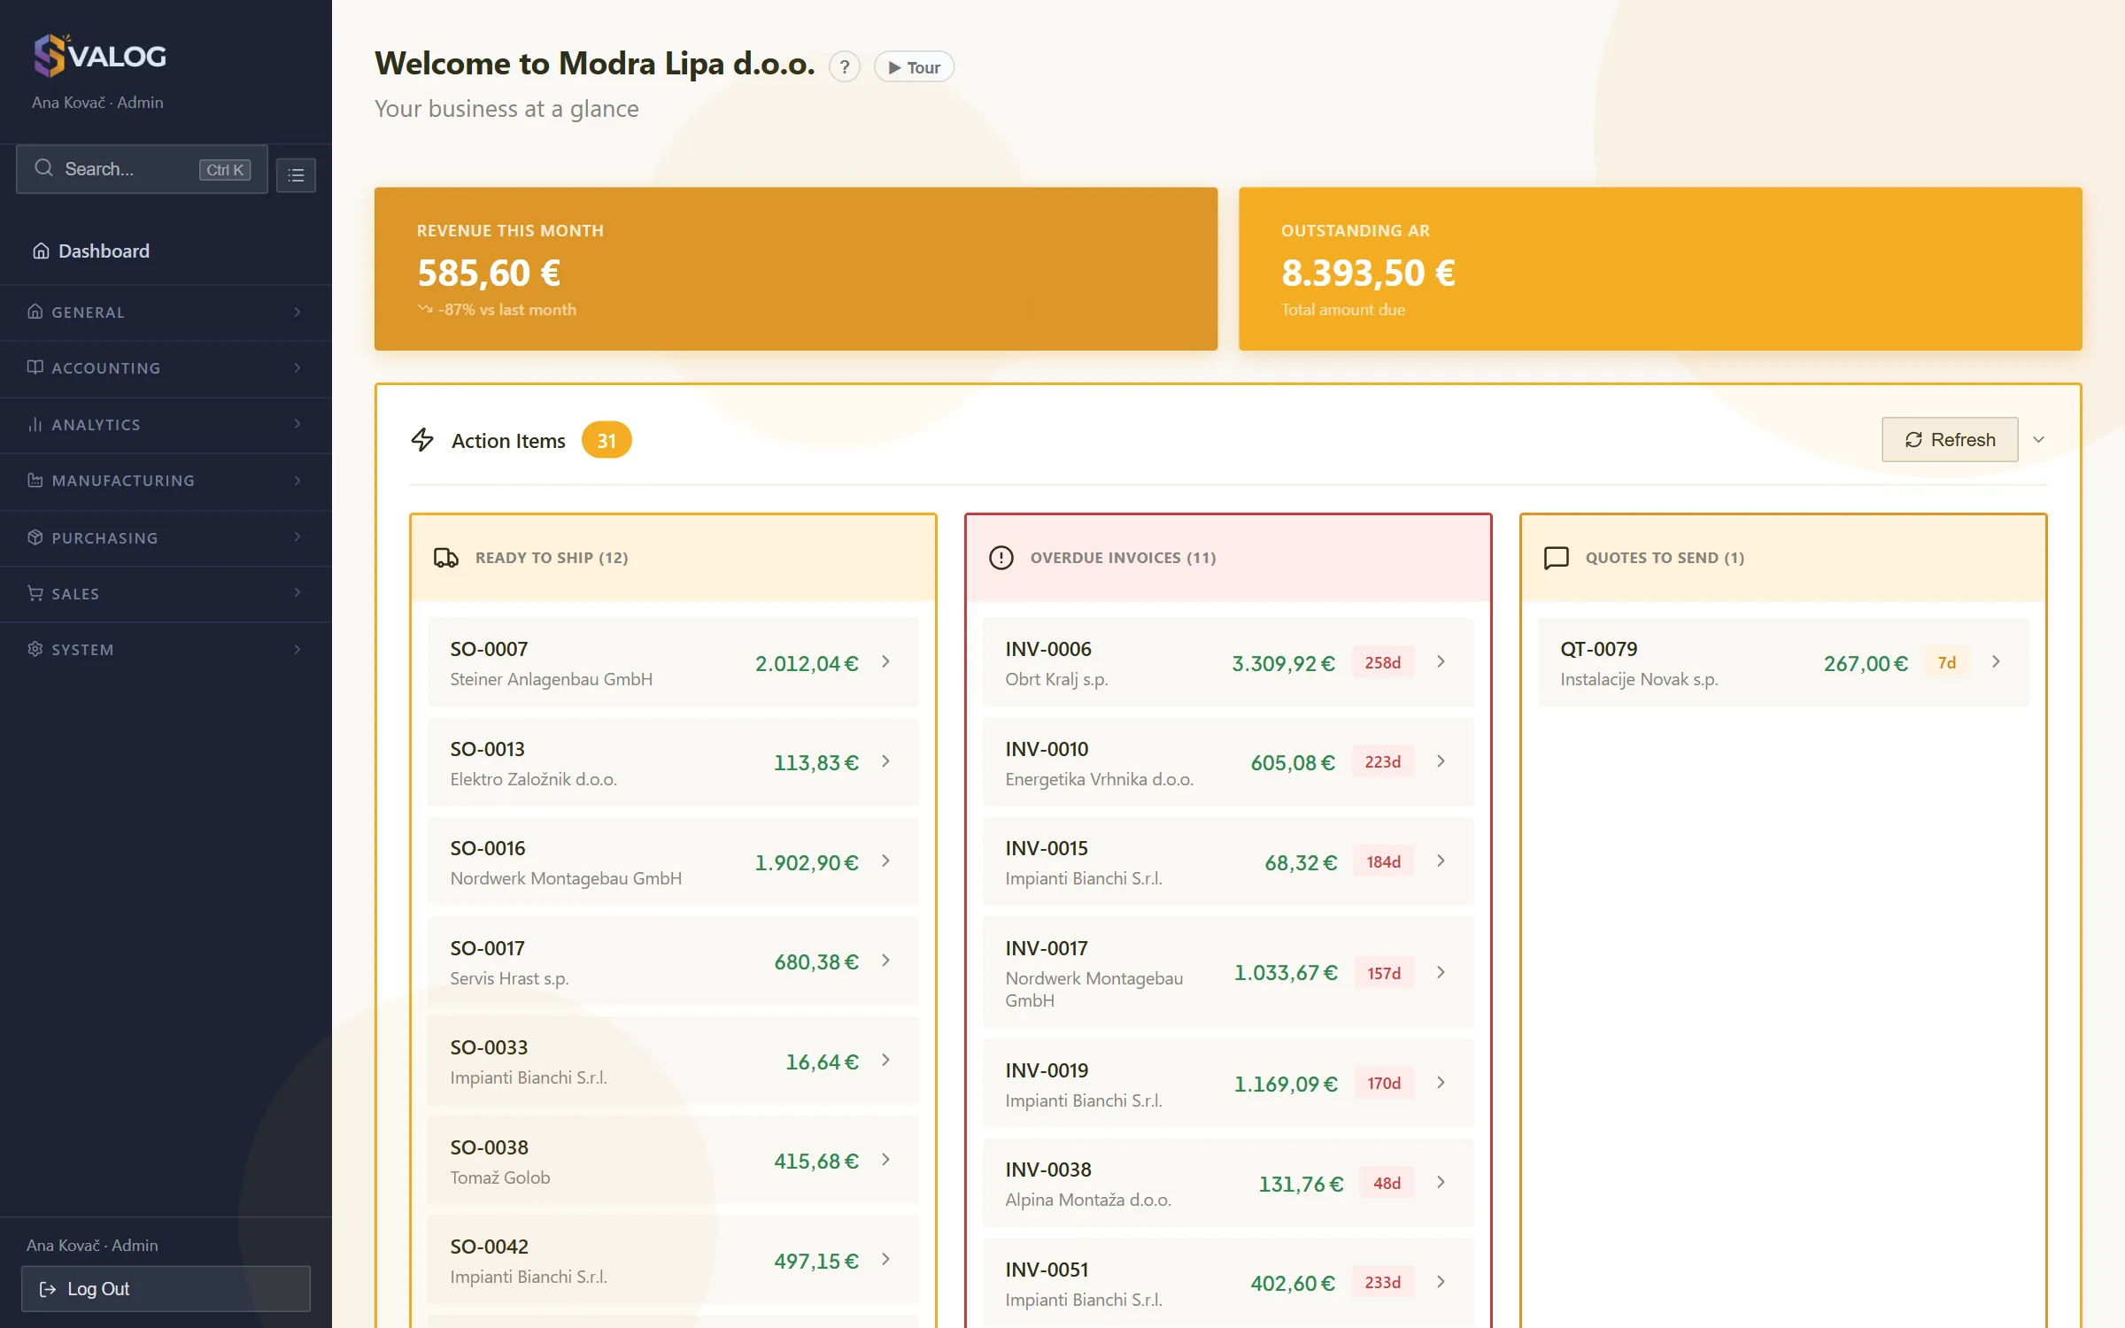Click the lightning bolt Action Items icon

[422, 440]
